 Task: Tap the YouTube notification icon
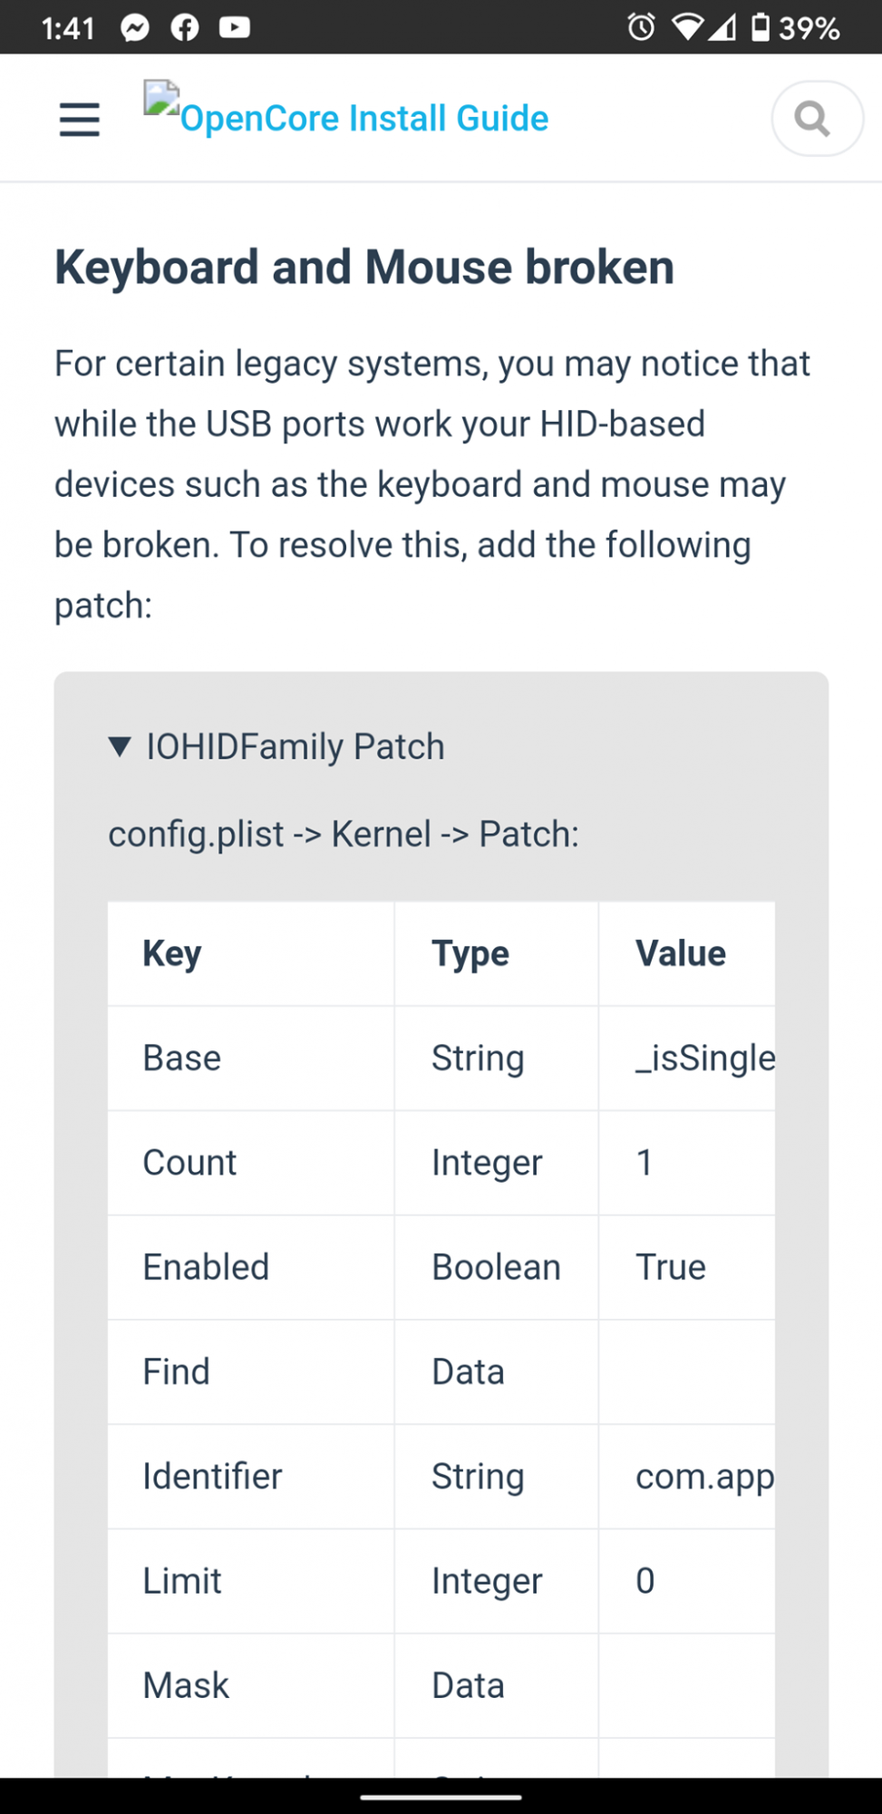[235, 28]
